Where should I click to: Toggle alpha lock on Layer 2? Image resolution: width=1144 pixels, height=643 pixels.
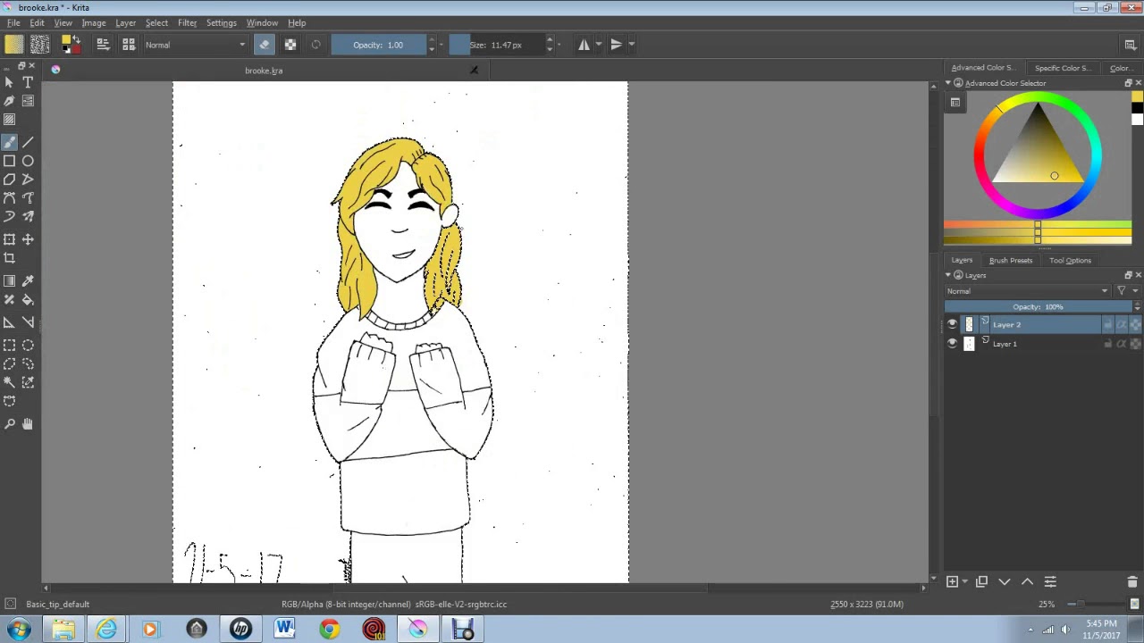[x=1136, y=325]
